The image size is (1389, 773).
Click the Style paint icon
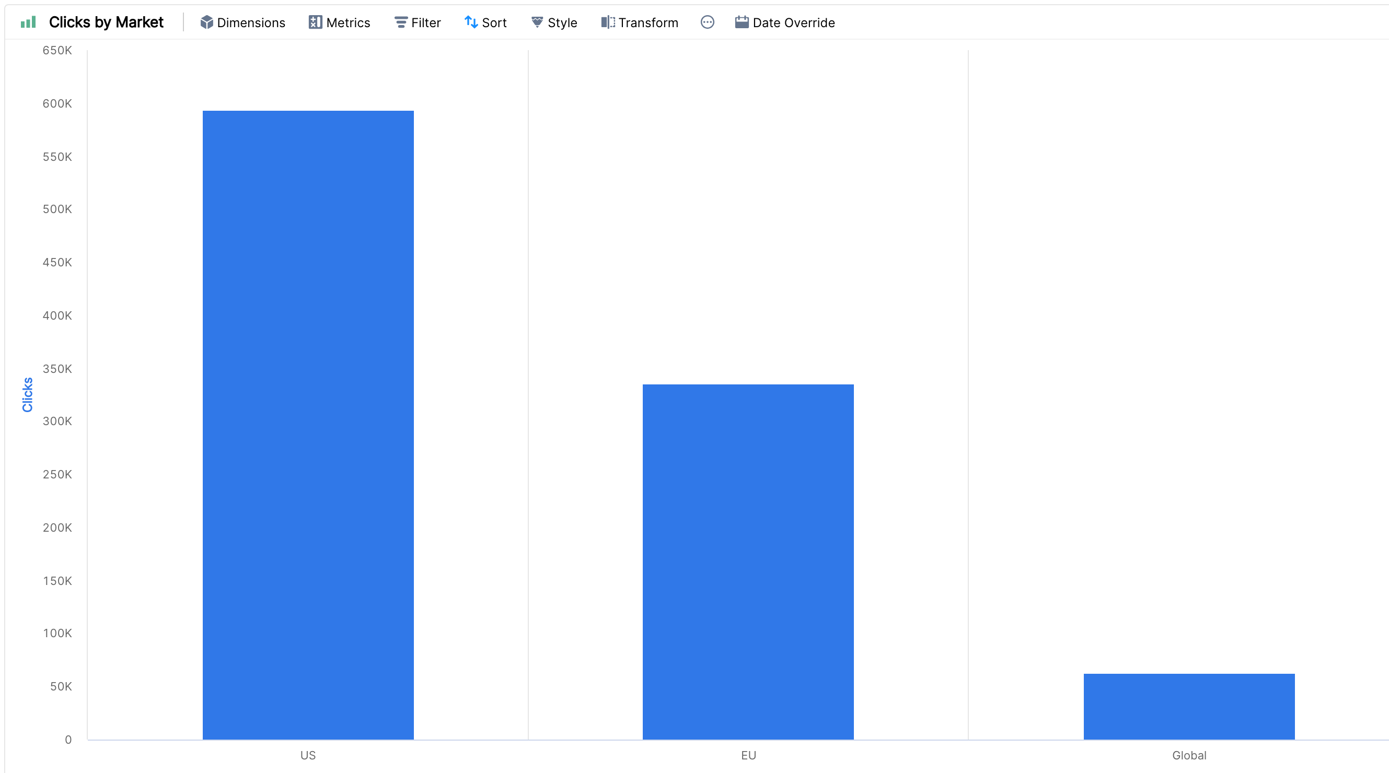537,22
